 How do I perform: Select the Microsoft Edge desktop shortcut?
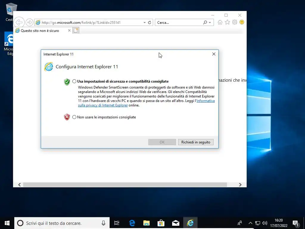tap(9, 44)
